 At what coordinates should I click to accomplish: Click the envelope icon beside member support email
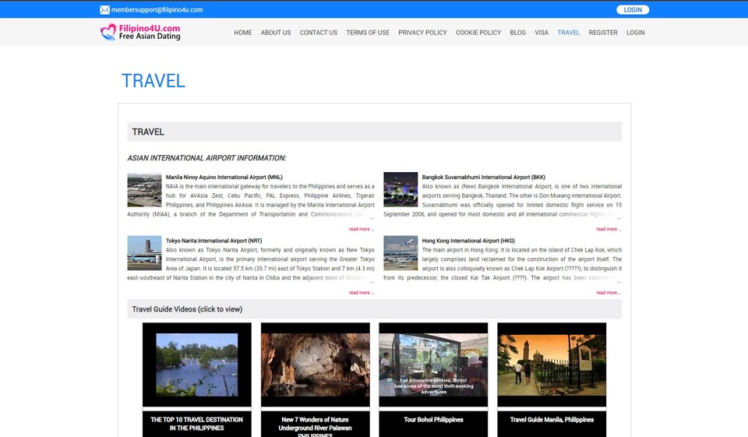point(104,10)
